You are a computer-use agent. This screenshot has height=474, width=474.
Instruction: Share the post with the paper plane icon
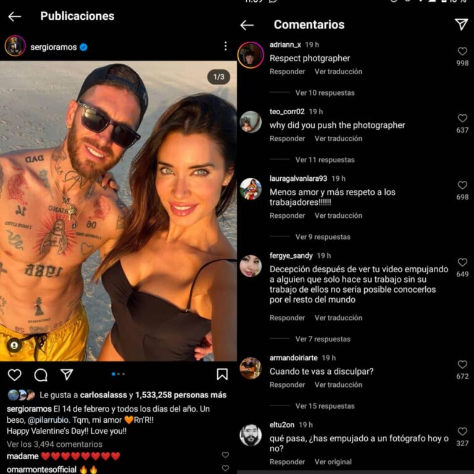click(67, 375)
